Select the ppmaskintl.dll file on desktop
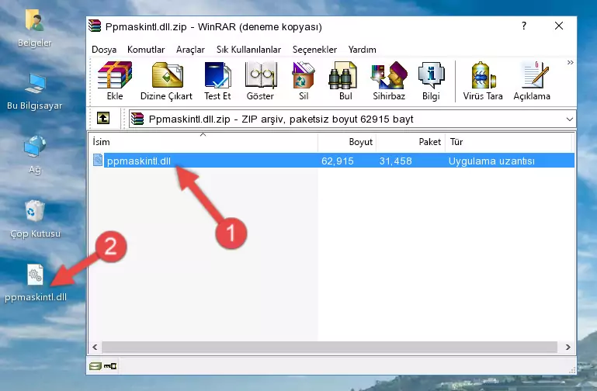The image size is (597, 391). [x=36, y=283]
